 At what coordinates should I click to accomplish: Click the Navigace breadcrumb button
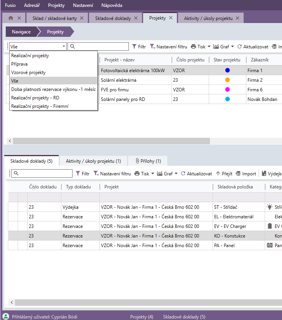[21, 32]
